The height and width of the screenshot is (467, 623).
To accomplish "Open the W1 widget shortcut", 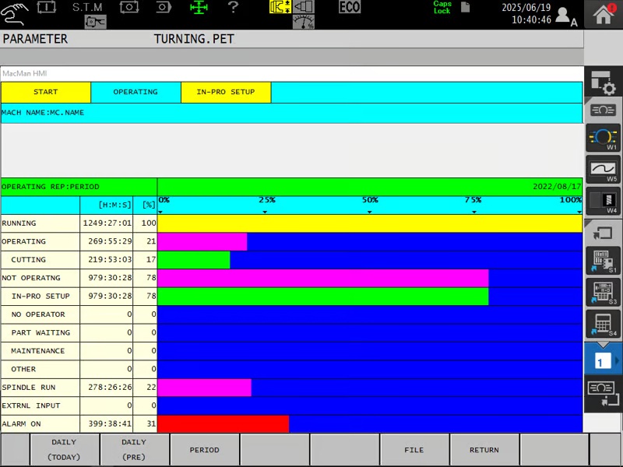I will 603,138.
